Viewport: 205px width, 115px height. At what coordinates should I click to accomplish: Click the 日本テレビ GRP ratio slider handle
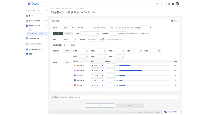pos(129,65)
